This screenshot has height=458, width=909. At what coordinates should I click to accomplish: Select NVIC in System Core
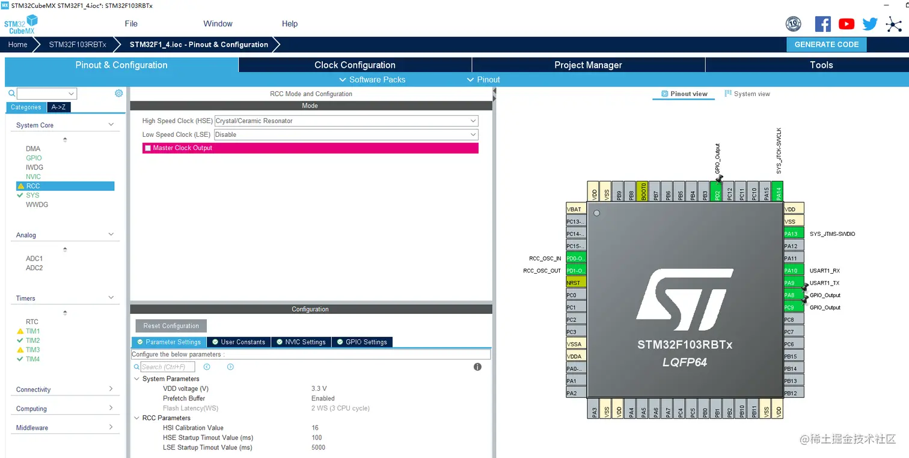point(33,176)
